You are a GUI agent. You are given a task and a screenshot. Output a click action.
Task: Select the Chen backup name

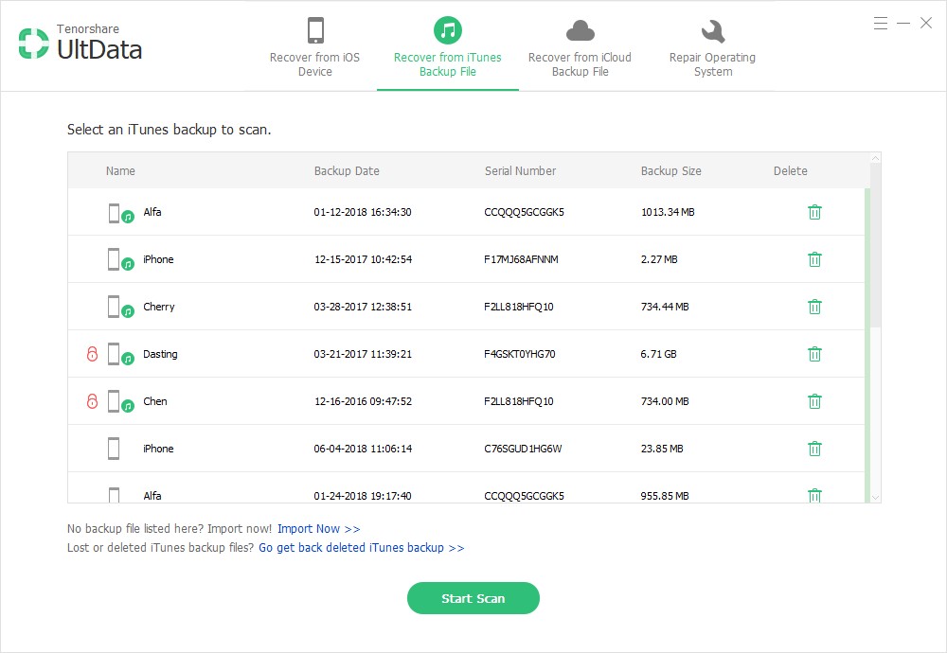coord(154,400)
